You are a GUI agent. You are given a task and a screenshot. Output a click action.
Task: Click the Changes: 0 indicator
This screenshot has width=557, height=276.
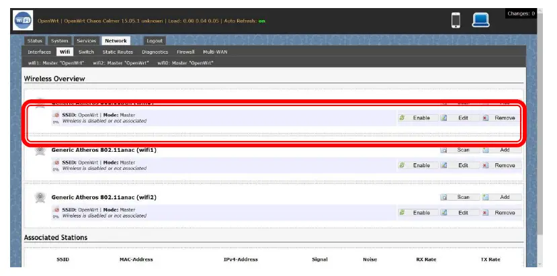click(521, 14)
